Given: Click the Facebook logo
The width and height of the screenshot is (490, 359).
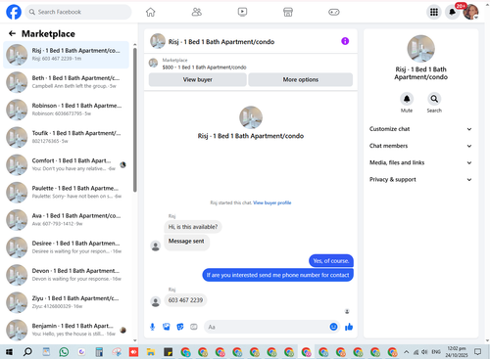Looking at the screenshot, I should click(14, 12).
